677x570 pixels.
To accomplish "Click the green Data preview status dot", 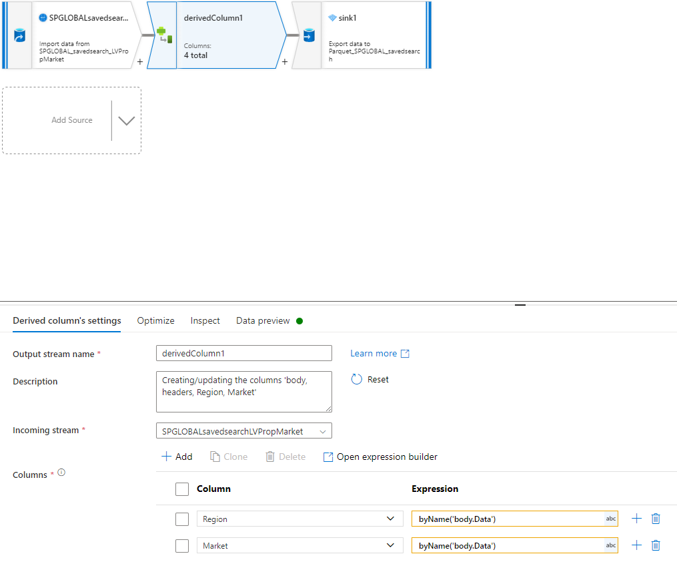I will click(x=299, y=321).
